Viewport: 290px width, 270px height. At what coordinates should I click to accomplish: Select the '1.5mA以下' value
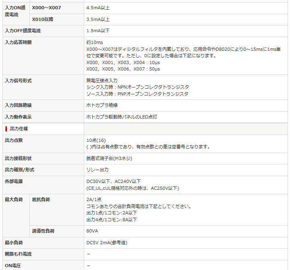point(98,31)
